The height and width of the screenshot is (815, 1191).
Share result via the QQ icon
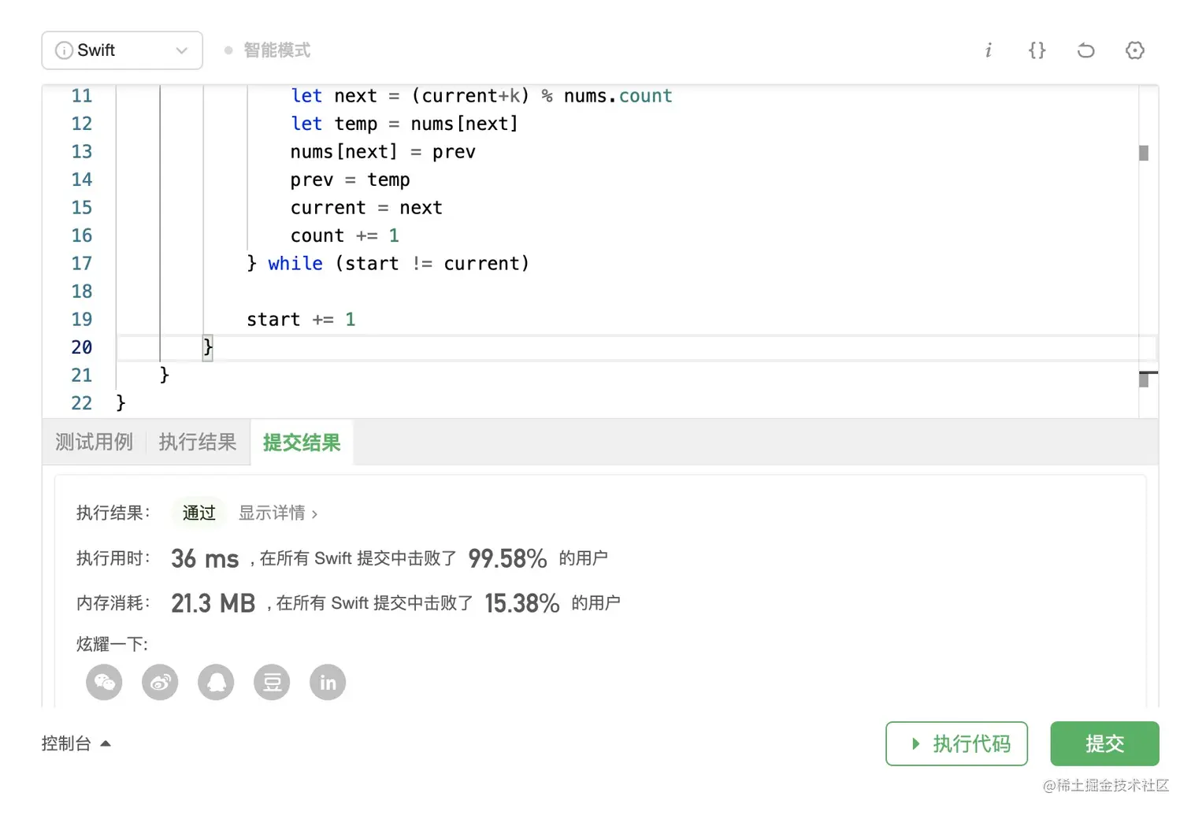coord(216,682)
